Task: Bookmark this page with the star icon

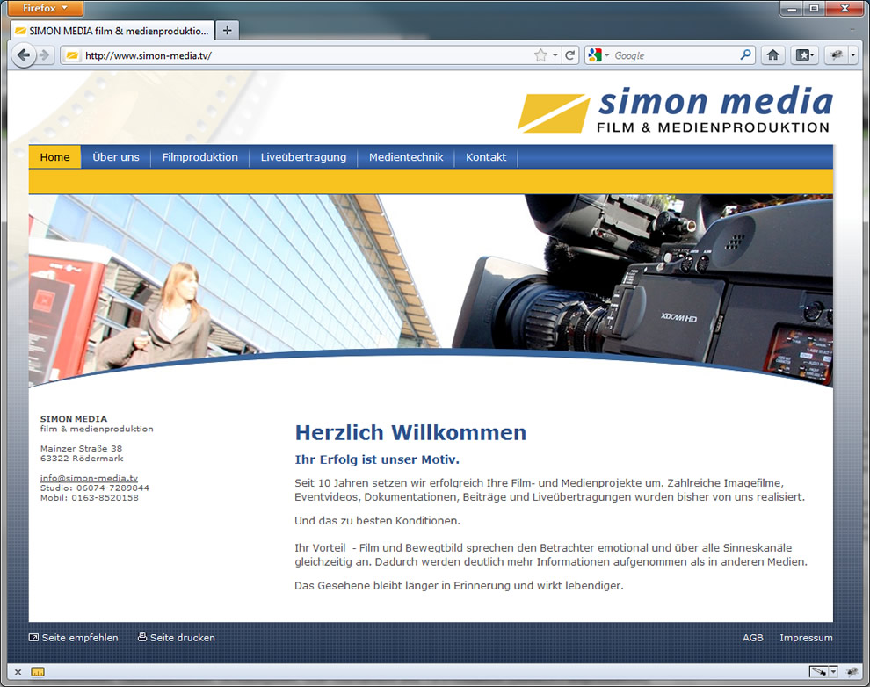Action: coord(540,55)
